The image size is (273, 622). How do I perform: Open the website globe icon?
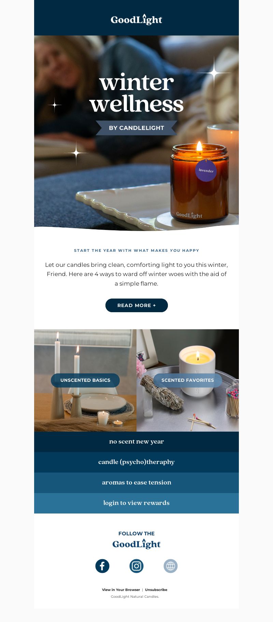171,566
